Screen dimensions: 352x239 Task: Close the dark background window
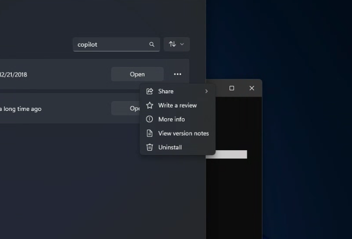(252, 88)
